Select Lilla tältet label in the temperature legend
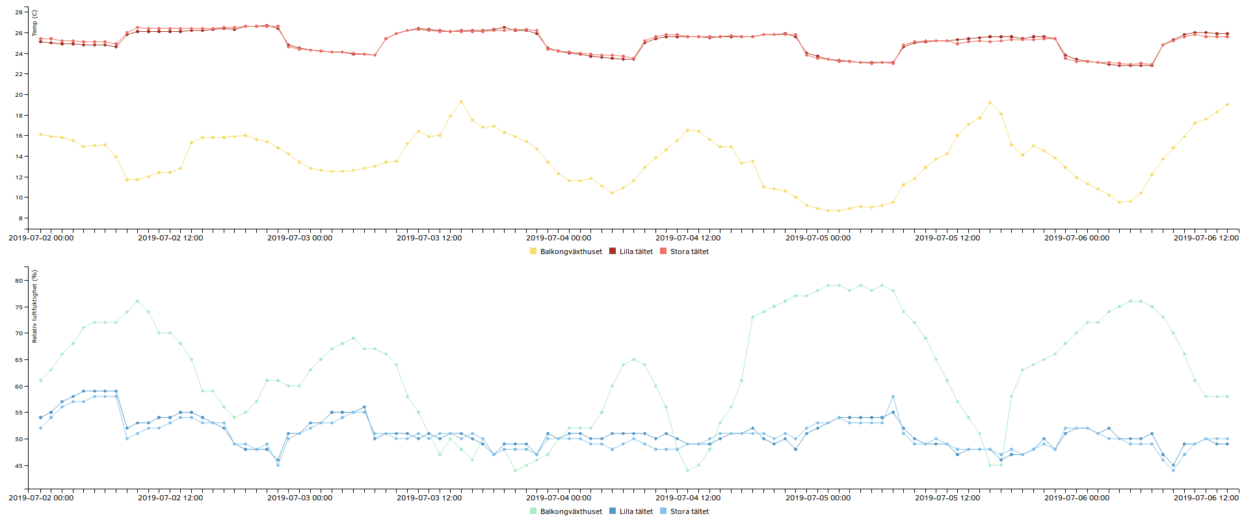Screen dimensions: 1242x527 tap(636, 251)
